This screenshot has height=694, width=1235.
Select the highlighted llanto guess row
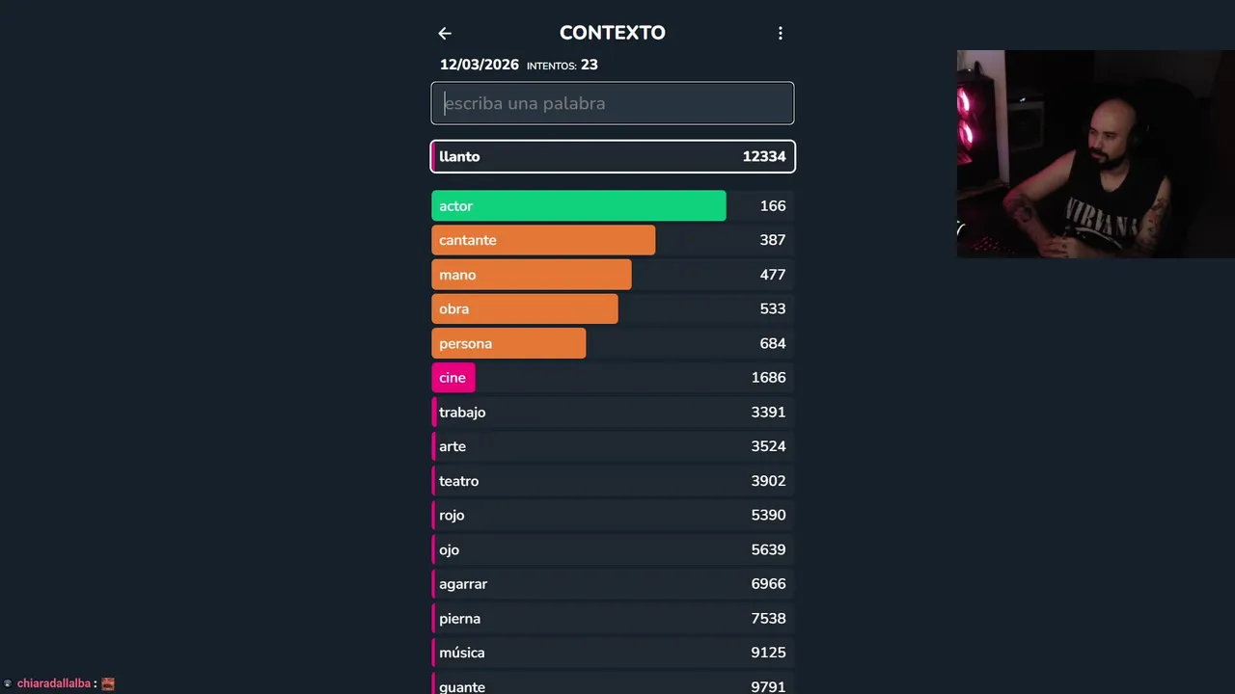coord(613,156)
